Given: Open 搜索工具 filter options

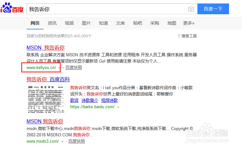Looking at the screenshot, I should coord(187,36).
